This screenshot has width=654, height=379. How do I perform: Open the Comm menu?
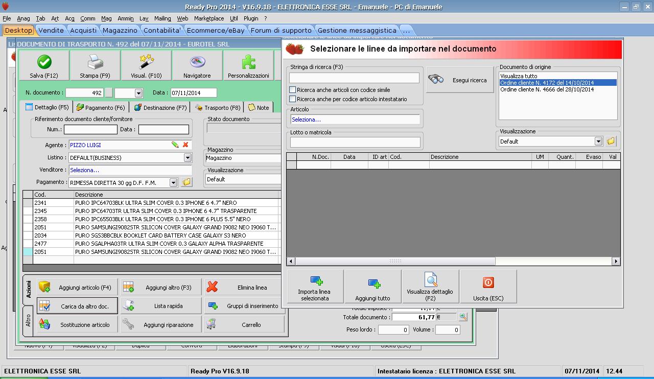(x=88, y=18)
